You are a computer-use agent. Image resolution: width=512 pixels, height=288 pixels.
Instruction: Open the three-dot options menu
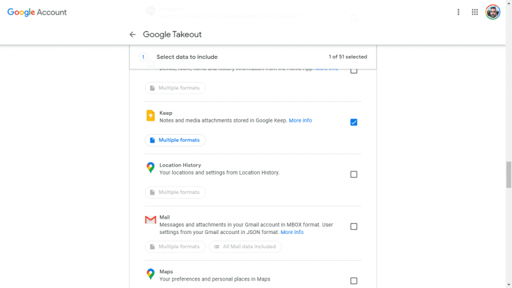[458, 12]
